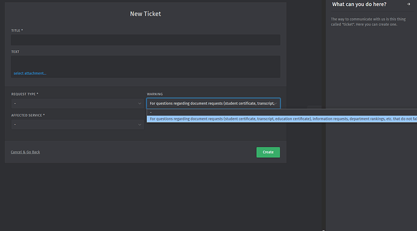Click the AFFECTED SERVICE label
Screen dimensions: 417x231
[x=28, y=115]
